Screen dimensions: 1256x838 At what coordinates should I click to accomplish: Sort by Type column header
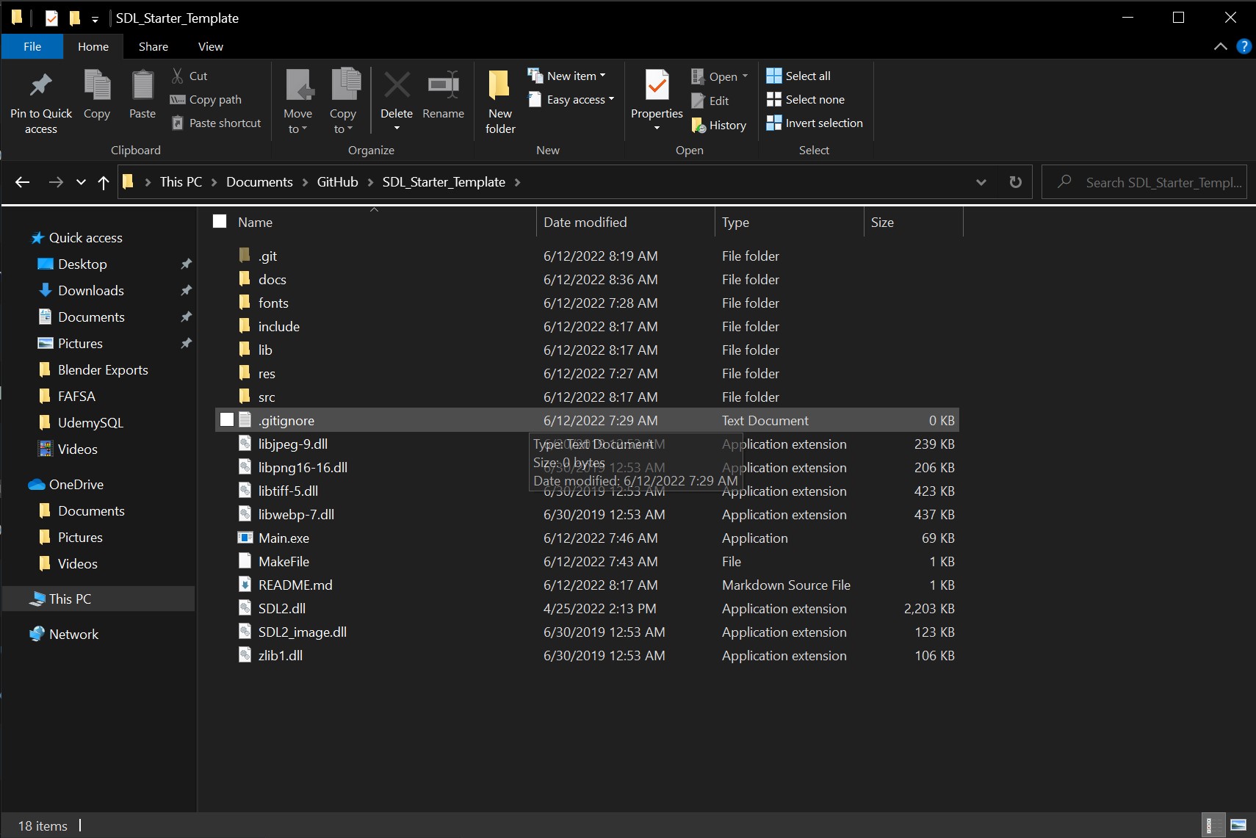coord(735,222)
